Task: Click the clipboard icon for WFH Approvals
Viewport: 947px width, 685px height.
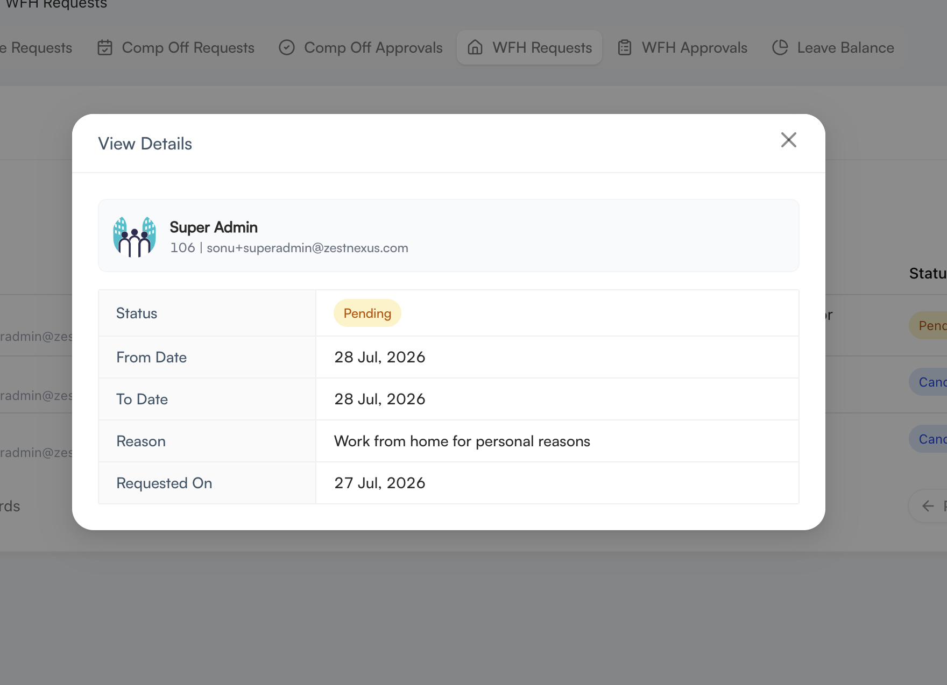Action: [625, 48]
